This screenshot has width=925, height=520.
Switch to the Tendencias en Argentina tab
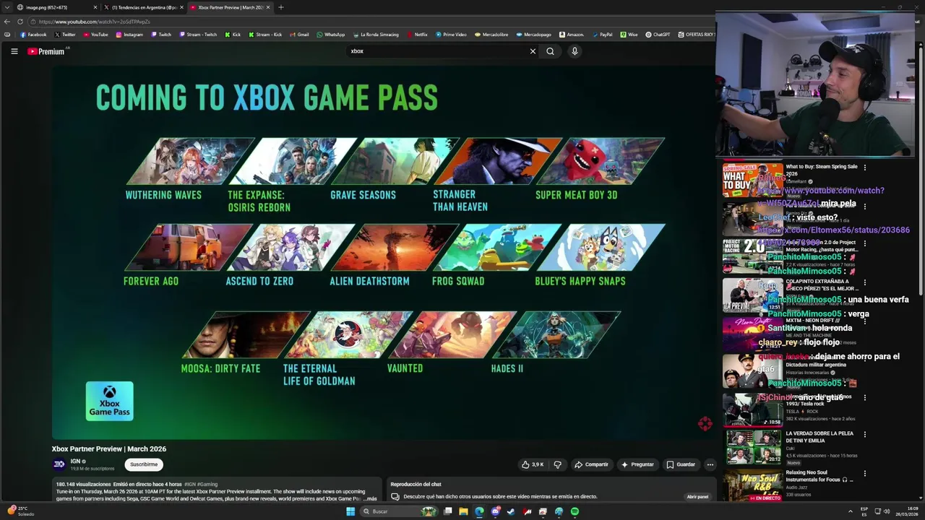coord(142,7)
